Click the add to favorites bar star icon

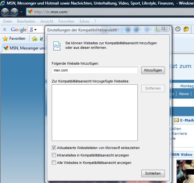[x=35, y=39]
